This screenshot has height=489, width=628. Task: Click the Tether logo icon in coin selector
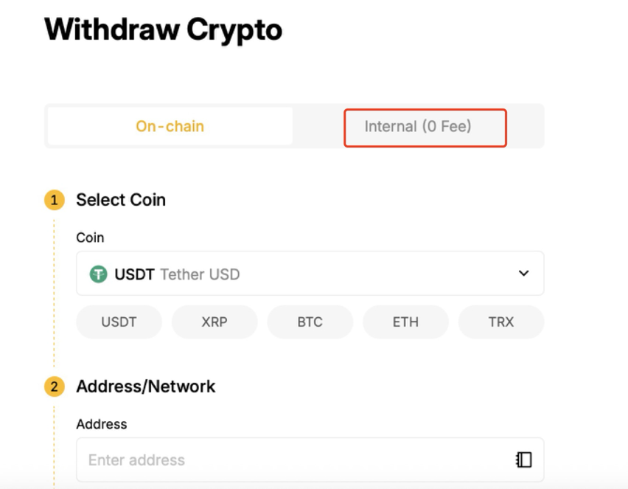[x=99, y=274]
